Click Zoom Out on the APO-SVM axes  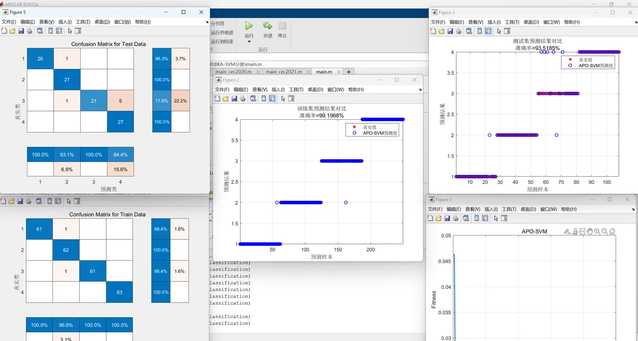click(605, 231)
